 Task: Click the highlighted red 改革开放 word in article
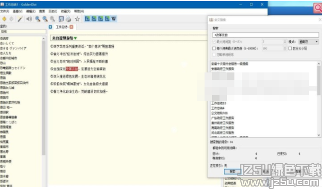tap(72, 69)
